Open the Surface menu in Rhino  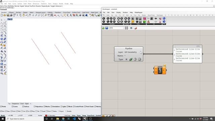(20, 4)
